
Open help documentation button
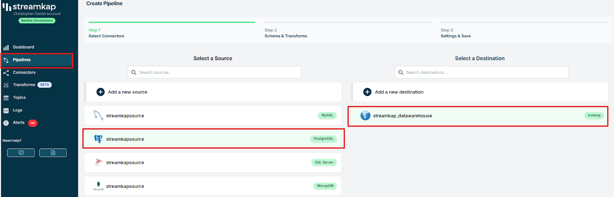click(x=53, y=153)
